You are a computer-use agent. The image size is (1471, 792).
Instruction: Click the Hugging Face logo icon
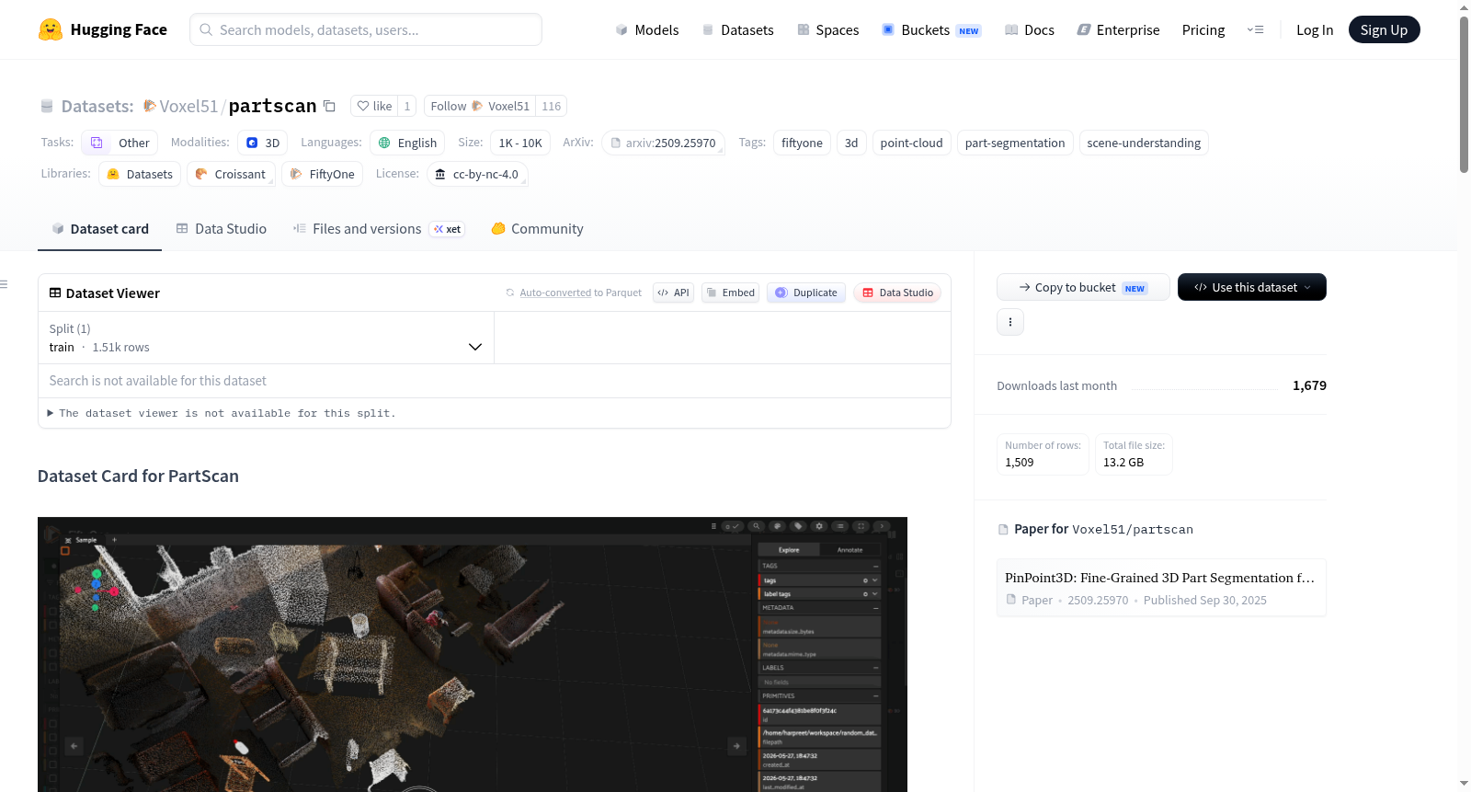pyautogui.click(x=51, y=29)
